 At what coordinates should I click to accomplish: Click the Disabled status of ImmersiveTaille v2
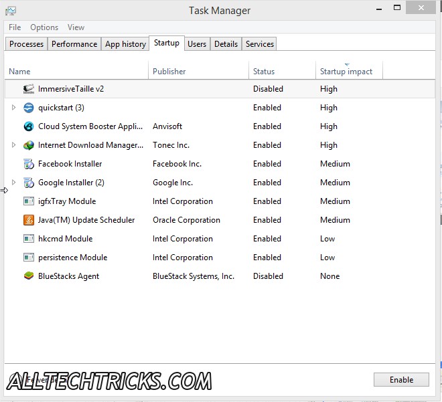(268, 89)
